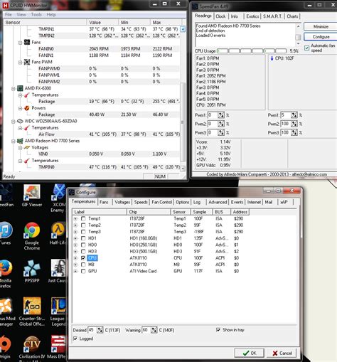The width and height of the screenshot is (337, 362).
Task: Open Nexus Mod Manager shortcut
Action: coord(7,312)
